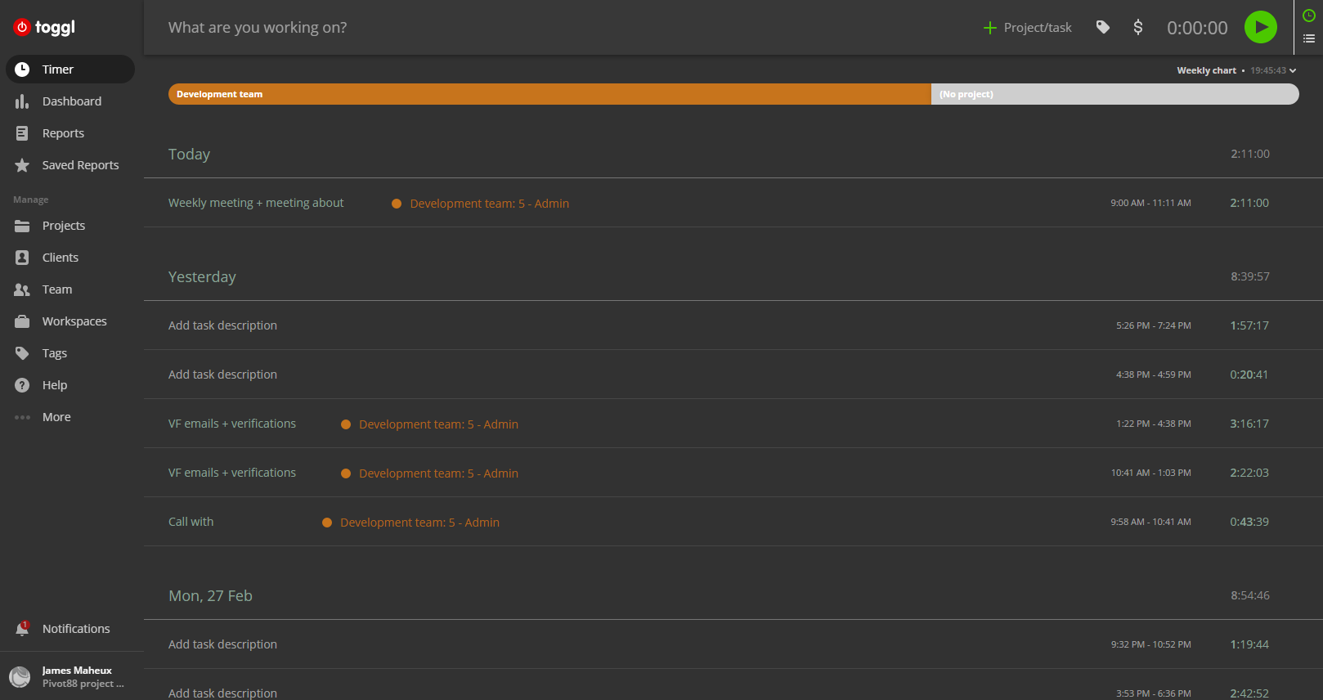Click time range 10:41 AM - 1:03 PM
This screenshot has height=700, width=1323.
tap(1150, 473)
